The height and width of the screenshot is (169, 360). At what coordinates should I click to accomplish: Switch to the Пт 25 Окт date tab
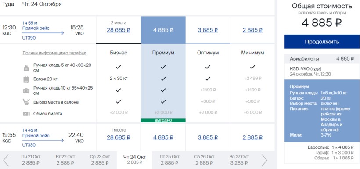(169, 160)
